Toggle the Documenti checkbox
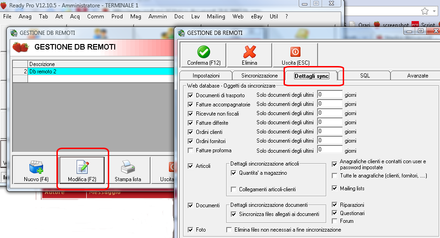Viewport: 440px width, 238px height. coord(190,205)
